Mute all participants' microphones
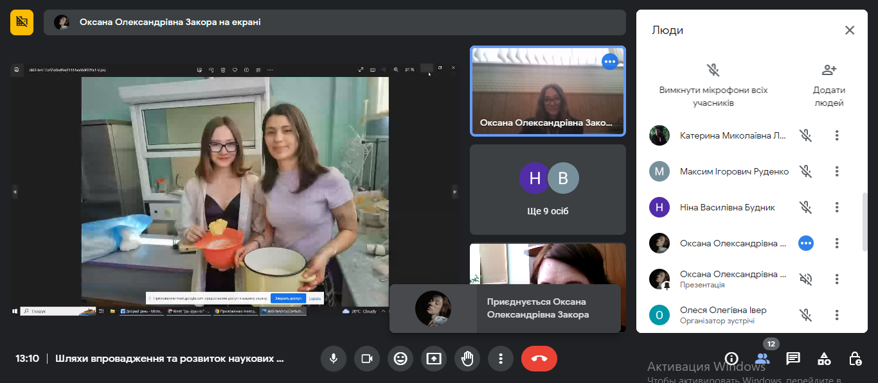Viewport: 878px width, 383px height. point(713,85)
